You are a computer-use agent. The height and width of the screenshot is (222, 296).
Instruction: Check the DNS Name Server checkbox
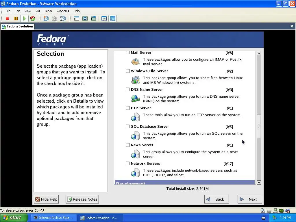pos(127,90)
